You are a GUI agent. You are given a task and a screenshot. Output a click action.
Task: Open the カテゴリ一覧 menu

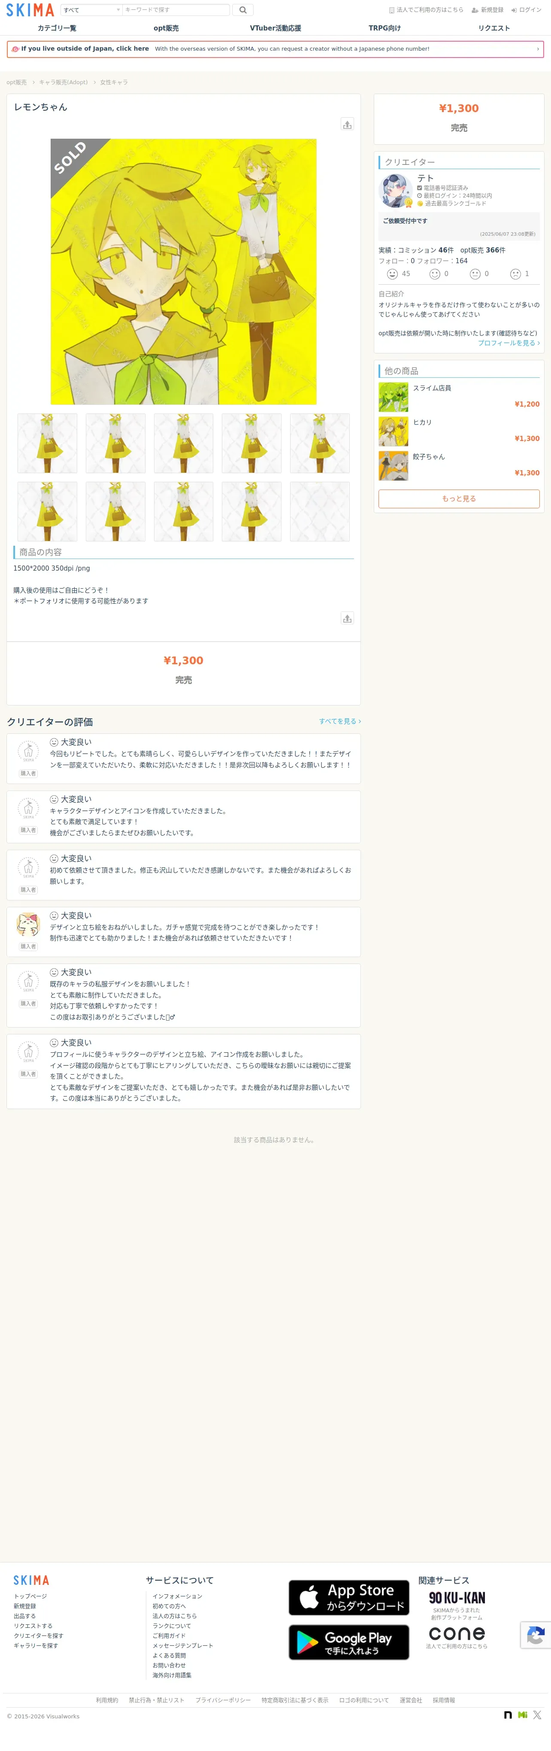tap(57, 28)
